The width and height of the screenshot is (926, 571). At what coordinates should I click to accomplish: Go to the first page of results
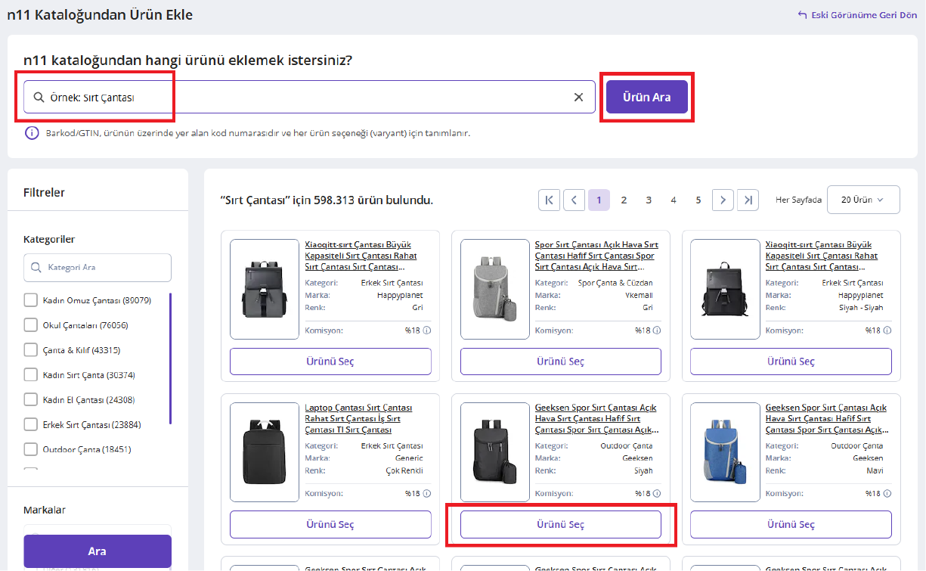tap(549, 200)
